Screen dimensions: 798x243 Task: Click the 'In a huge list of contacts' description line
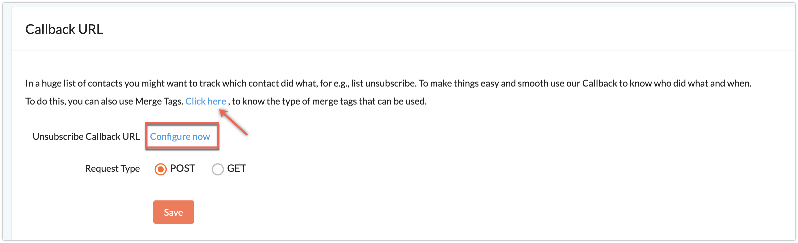click(388, 83)
